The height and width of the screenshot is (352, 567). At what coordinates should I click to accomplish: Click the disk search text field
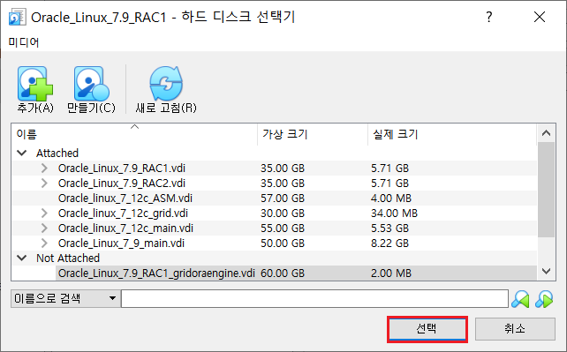pos(314,298)
